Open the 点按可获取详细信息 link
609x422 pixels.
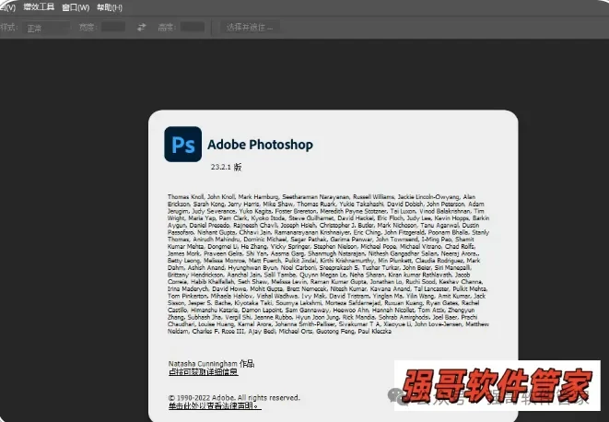[203, 372]
